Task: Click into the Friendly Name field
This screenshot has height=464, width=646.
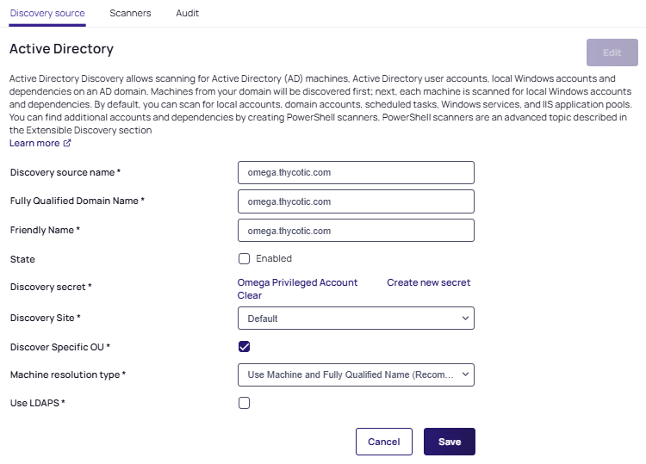Action: (356, 231)
